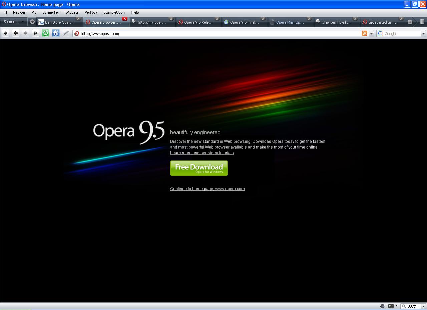Open new tab with plus after last tab
This screenshot has width=427, height=310.
pos(410,22)
